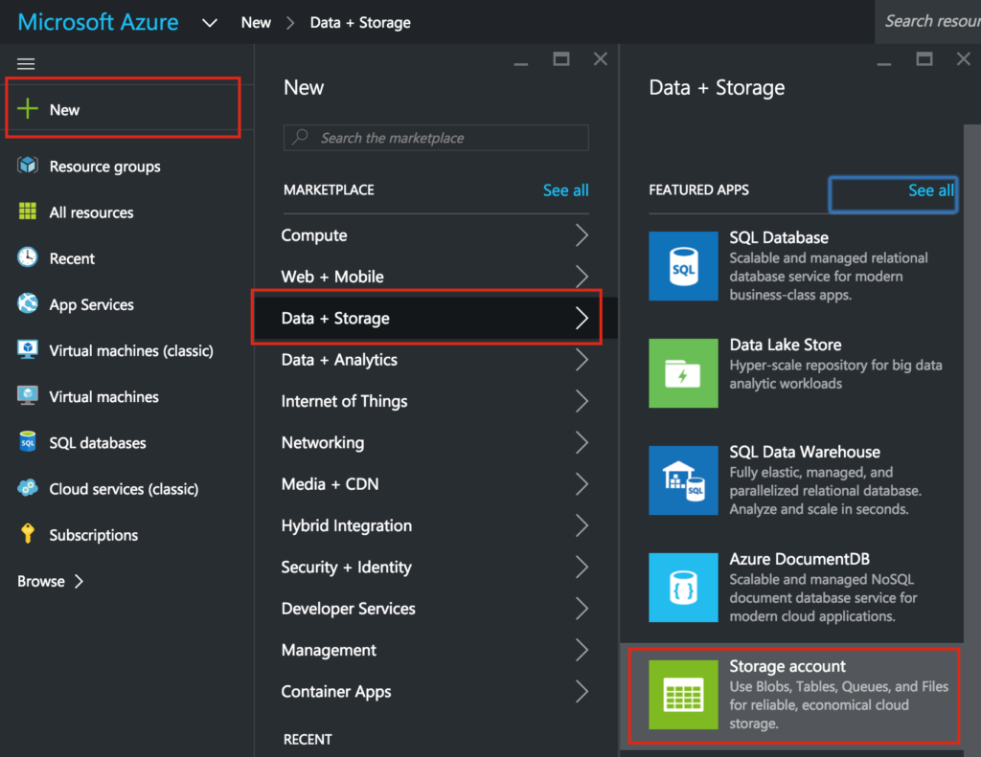Click the SQL databases cylinder icon
The height and width of the screenshot is (757, 981).
28,442
